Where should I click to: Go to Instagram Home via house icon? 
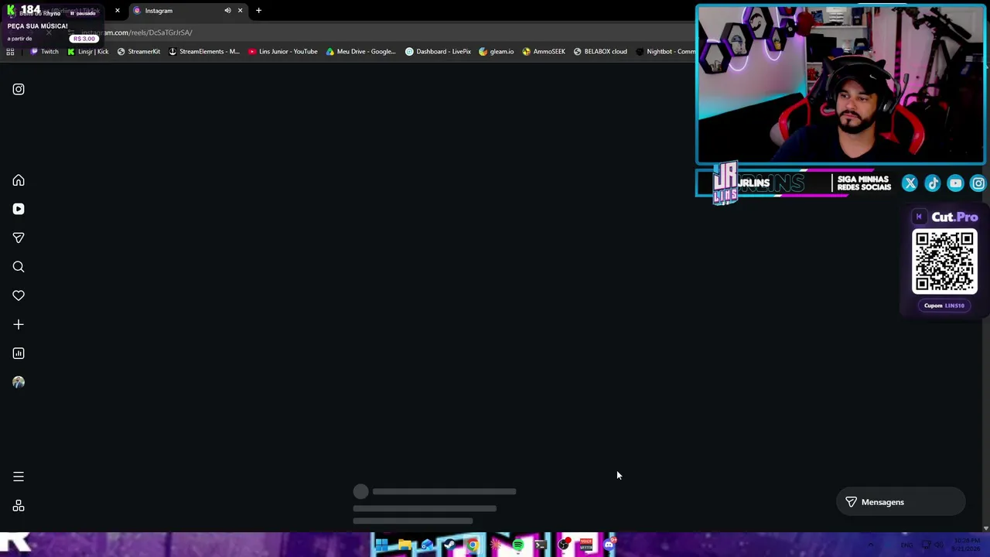click(x=19, y=180)
